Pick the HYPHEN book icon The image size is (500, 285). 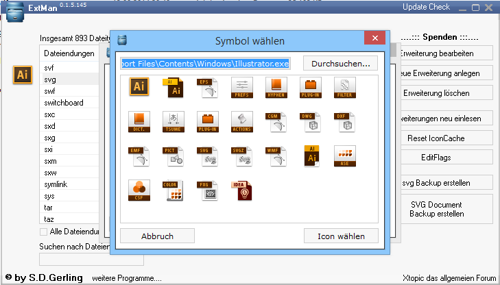tap(276, 88)
